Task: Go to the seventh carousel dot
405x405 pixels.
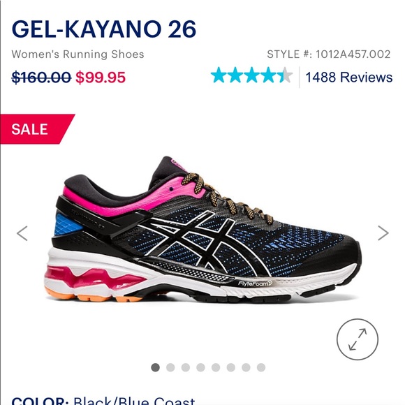Action: 246,367
